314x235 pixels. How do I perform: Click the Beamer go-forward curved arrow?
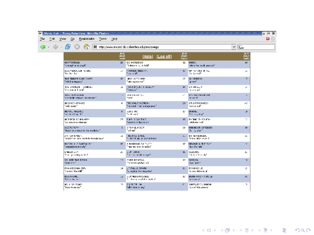pos(308,230)
